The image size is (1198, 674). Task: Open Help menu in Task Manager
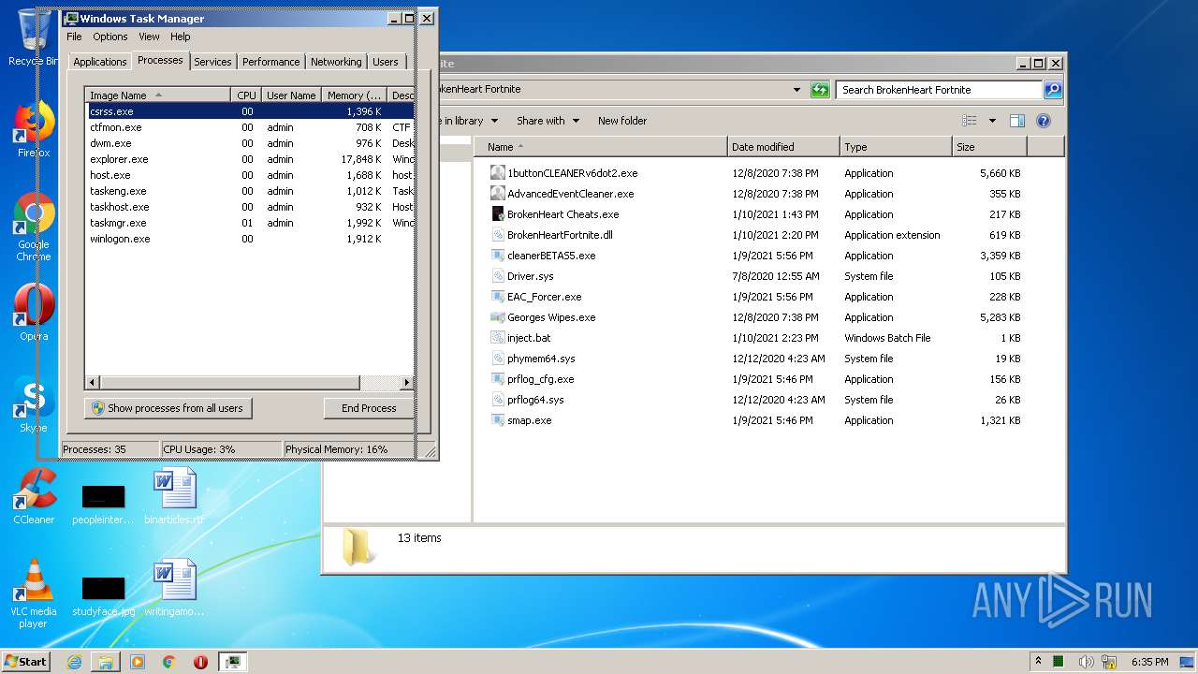click(x=181, y=37)
